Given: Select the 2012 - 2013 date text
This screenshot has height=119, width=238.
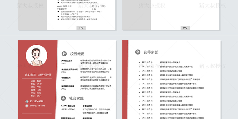Looking at the screenshot, I should [99, 6].
